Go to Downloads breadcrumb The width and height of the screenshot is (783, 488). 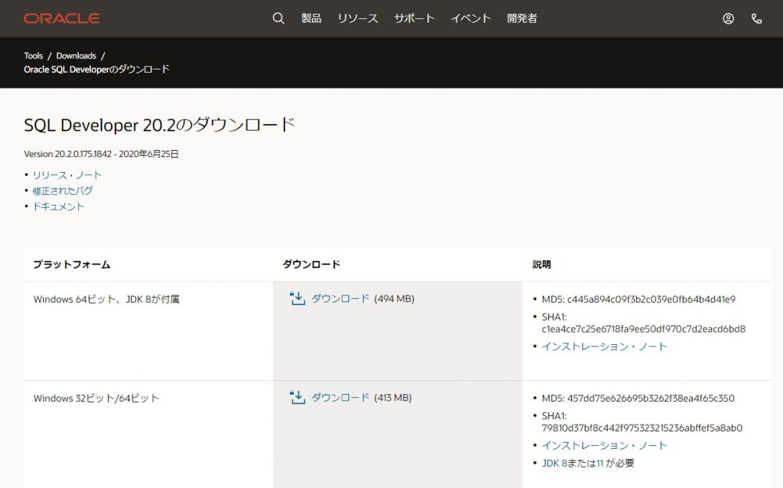click(76, 56)
